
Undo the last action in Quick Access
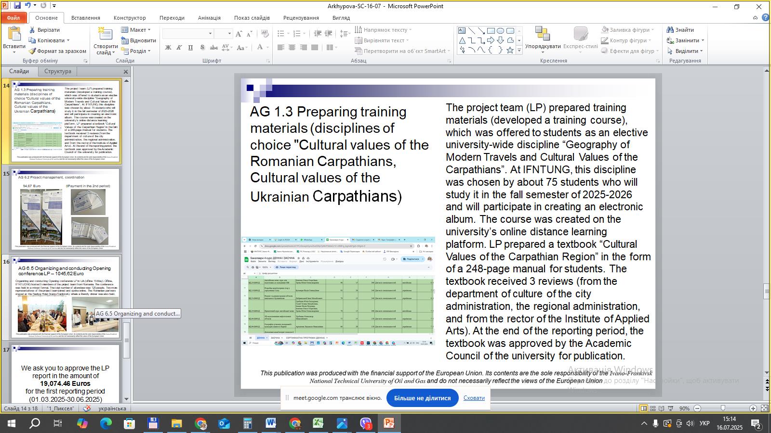click(28, 6)
